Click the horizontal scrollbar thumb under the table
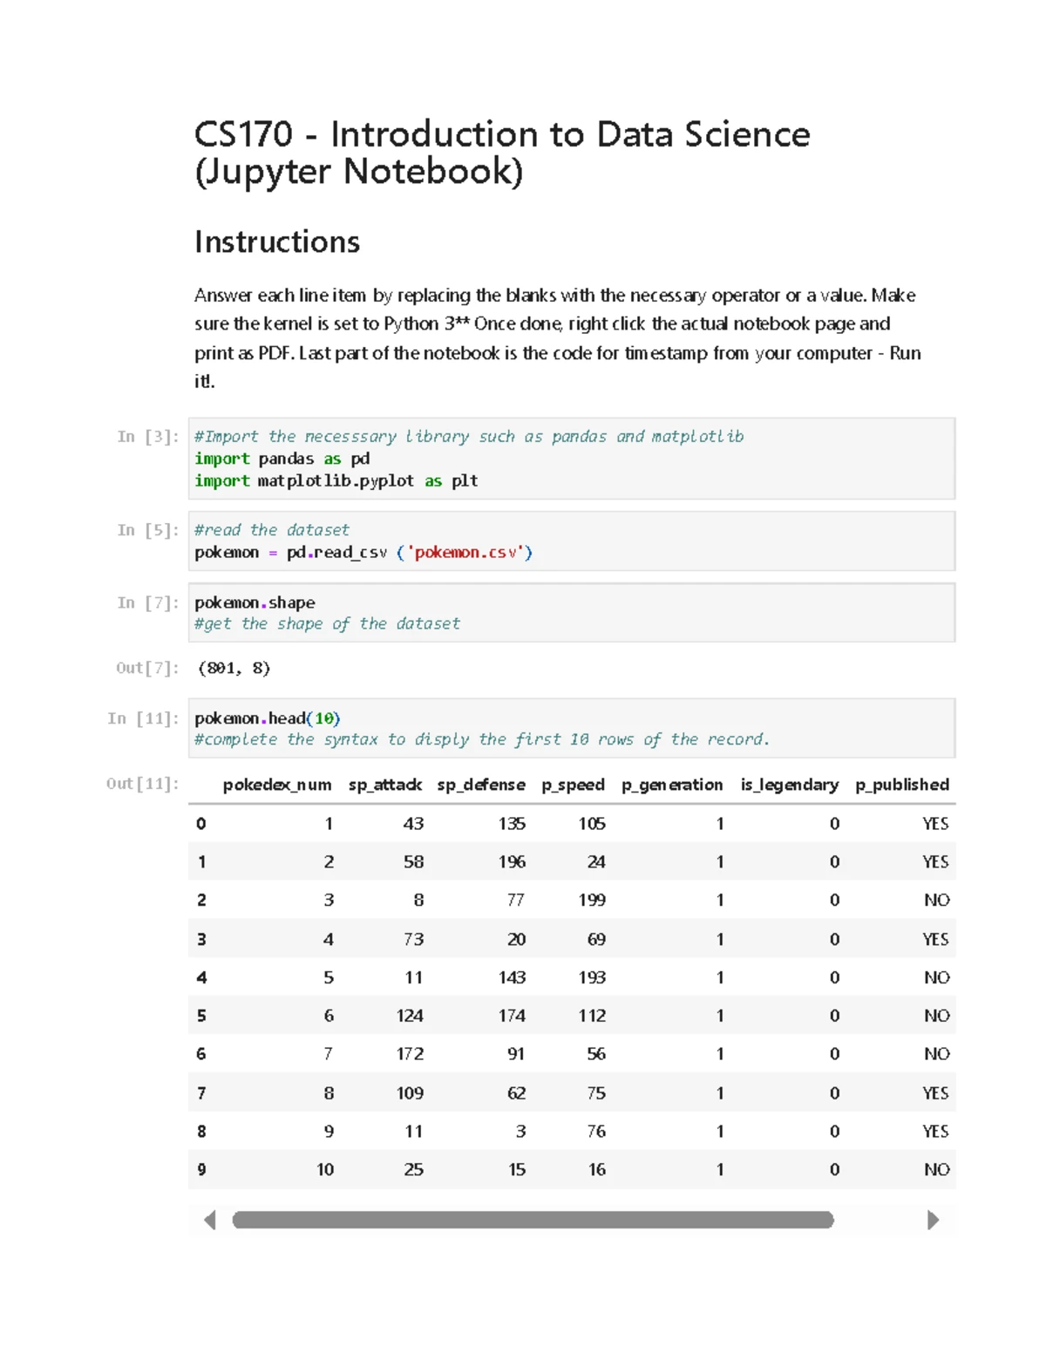The height and width of the screenshot is (1354, 1046). [x=533, y=1220]
